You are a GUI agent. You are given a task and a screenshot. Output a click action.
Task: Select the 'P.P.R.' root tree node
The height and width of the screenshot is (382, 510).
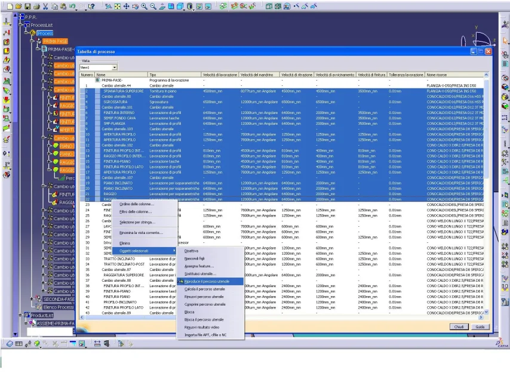click(x=30, y=17)
